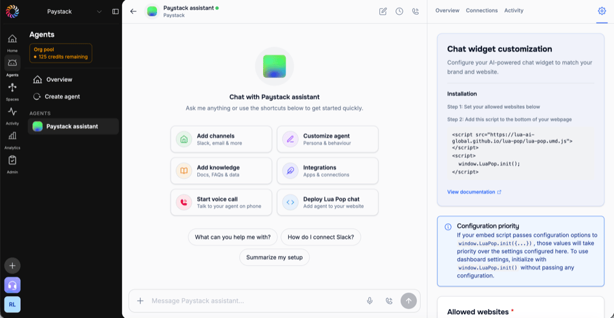This screenshot has height=318, width=614.
Task: Toggle the sidebar panel collapse icon
Action: tap(116, 12)
